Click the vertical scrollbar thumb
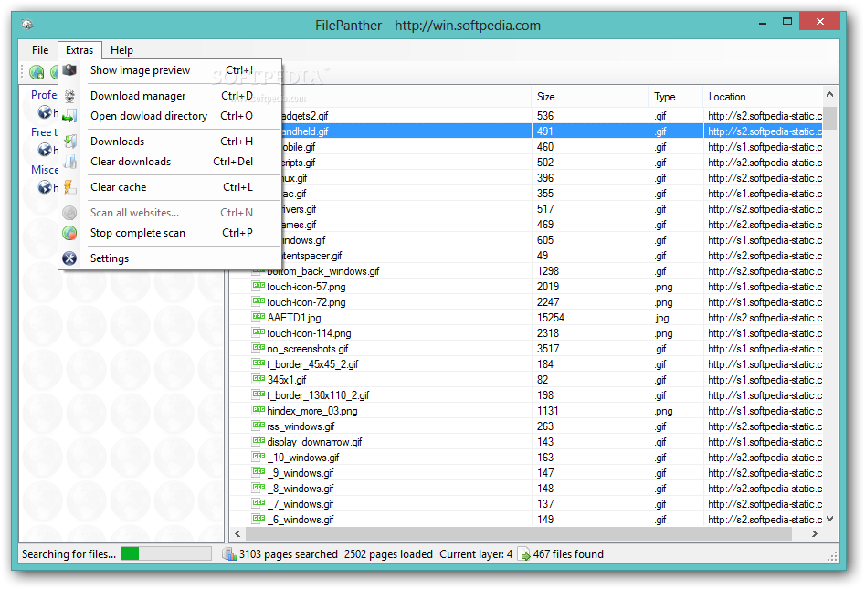 829,118
